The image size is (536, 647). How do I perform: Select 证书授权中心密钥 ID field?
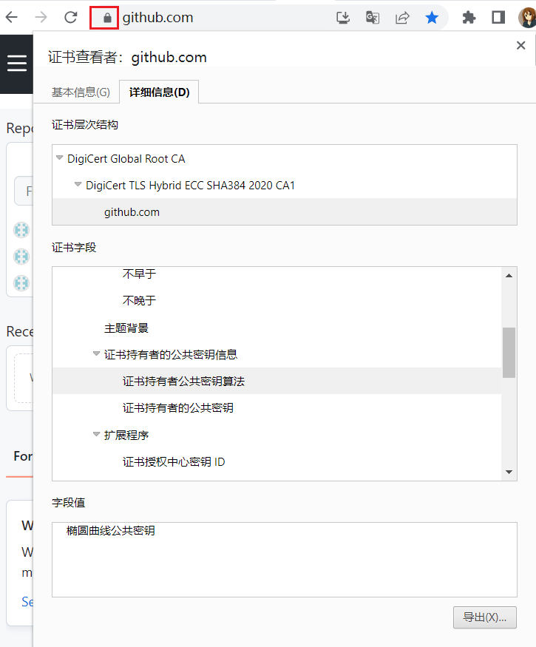(x=174, y=461)
